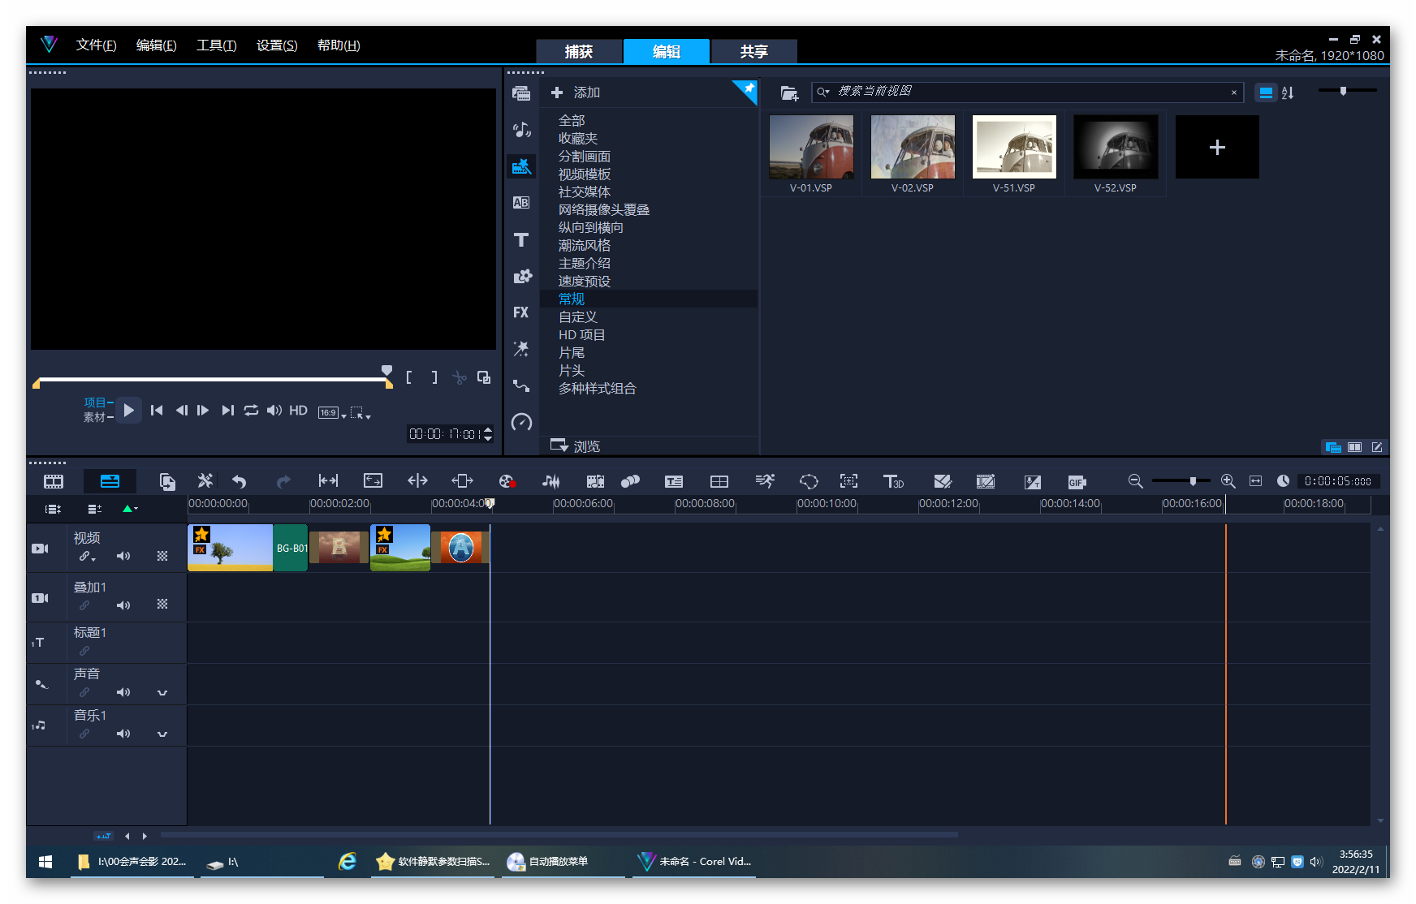Open the multi-camera editor grid icon
This screenshot has width=1416, height=904.
pyautogui.click(x=719, y=481)
